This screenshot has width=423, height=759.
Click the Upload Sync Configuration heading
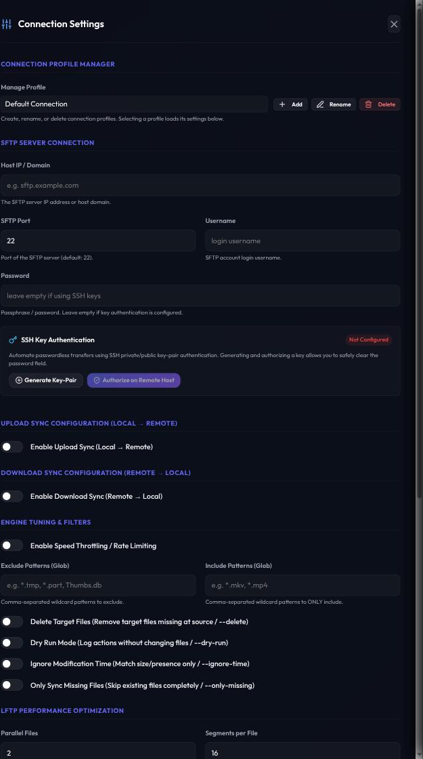tap(89, 423)
